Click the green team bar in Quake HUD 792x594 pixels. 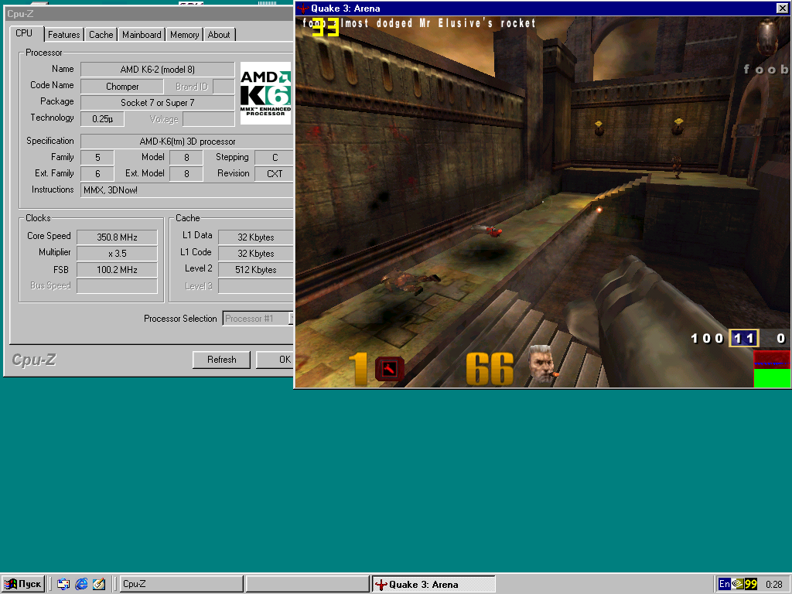772,378
